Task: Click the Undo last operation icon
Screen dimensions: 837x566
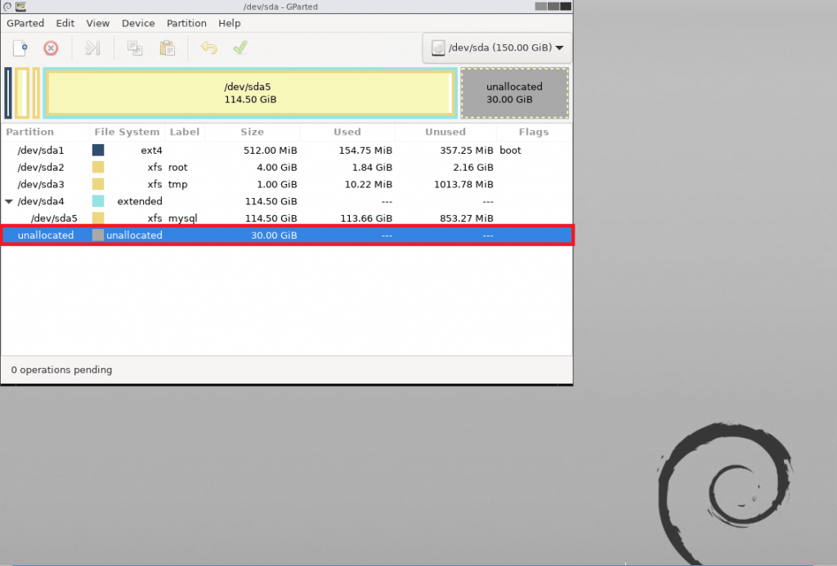Action: [208, 48]
